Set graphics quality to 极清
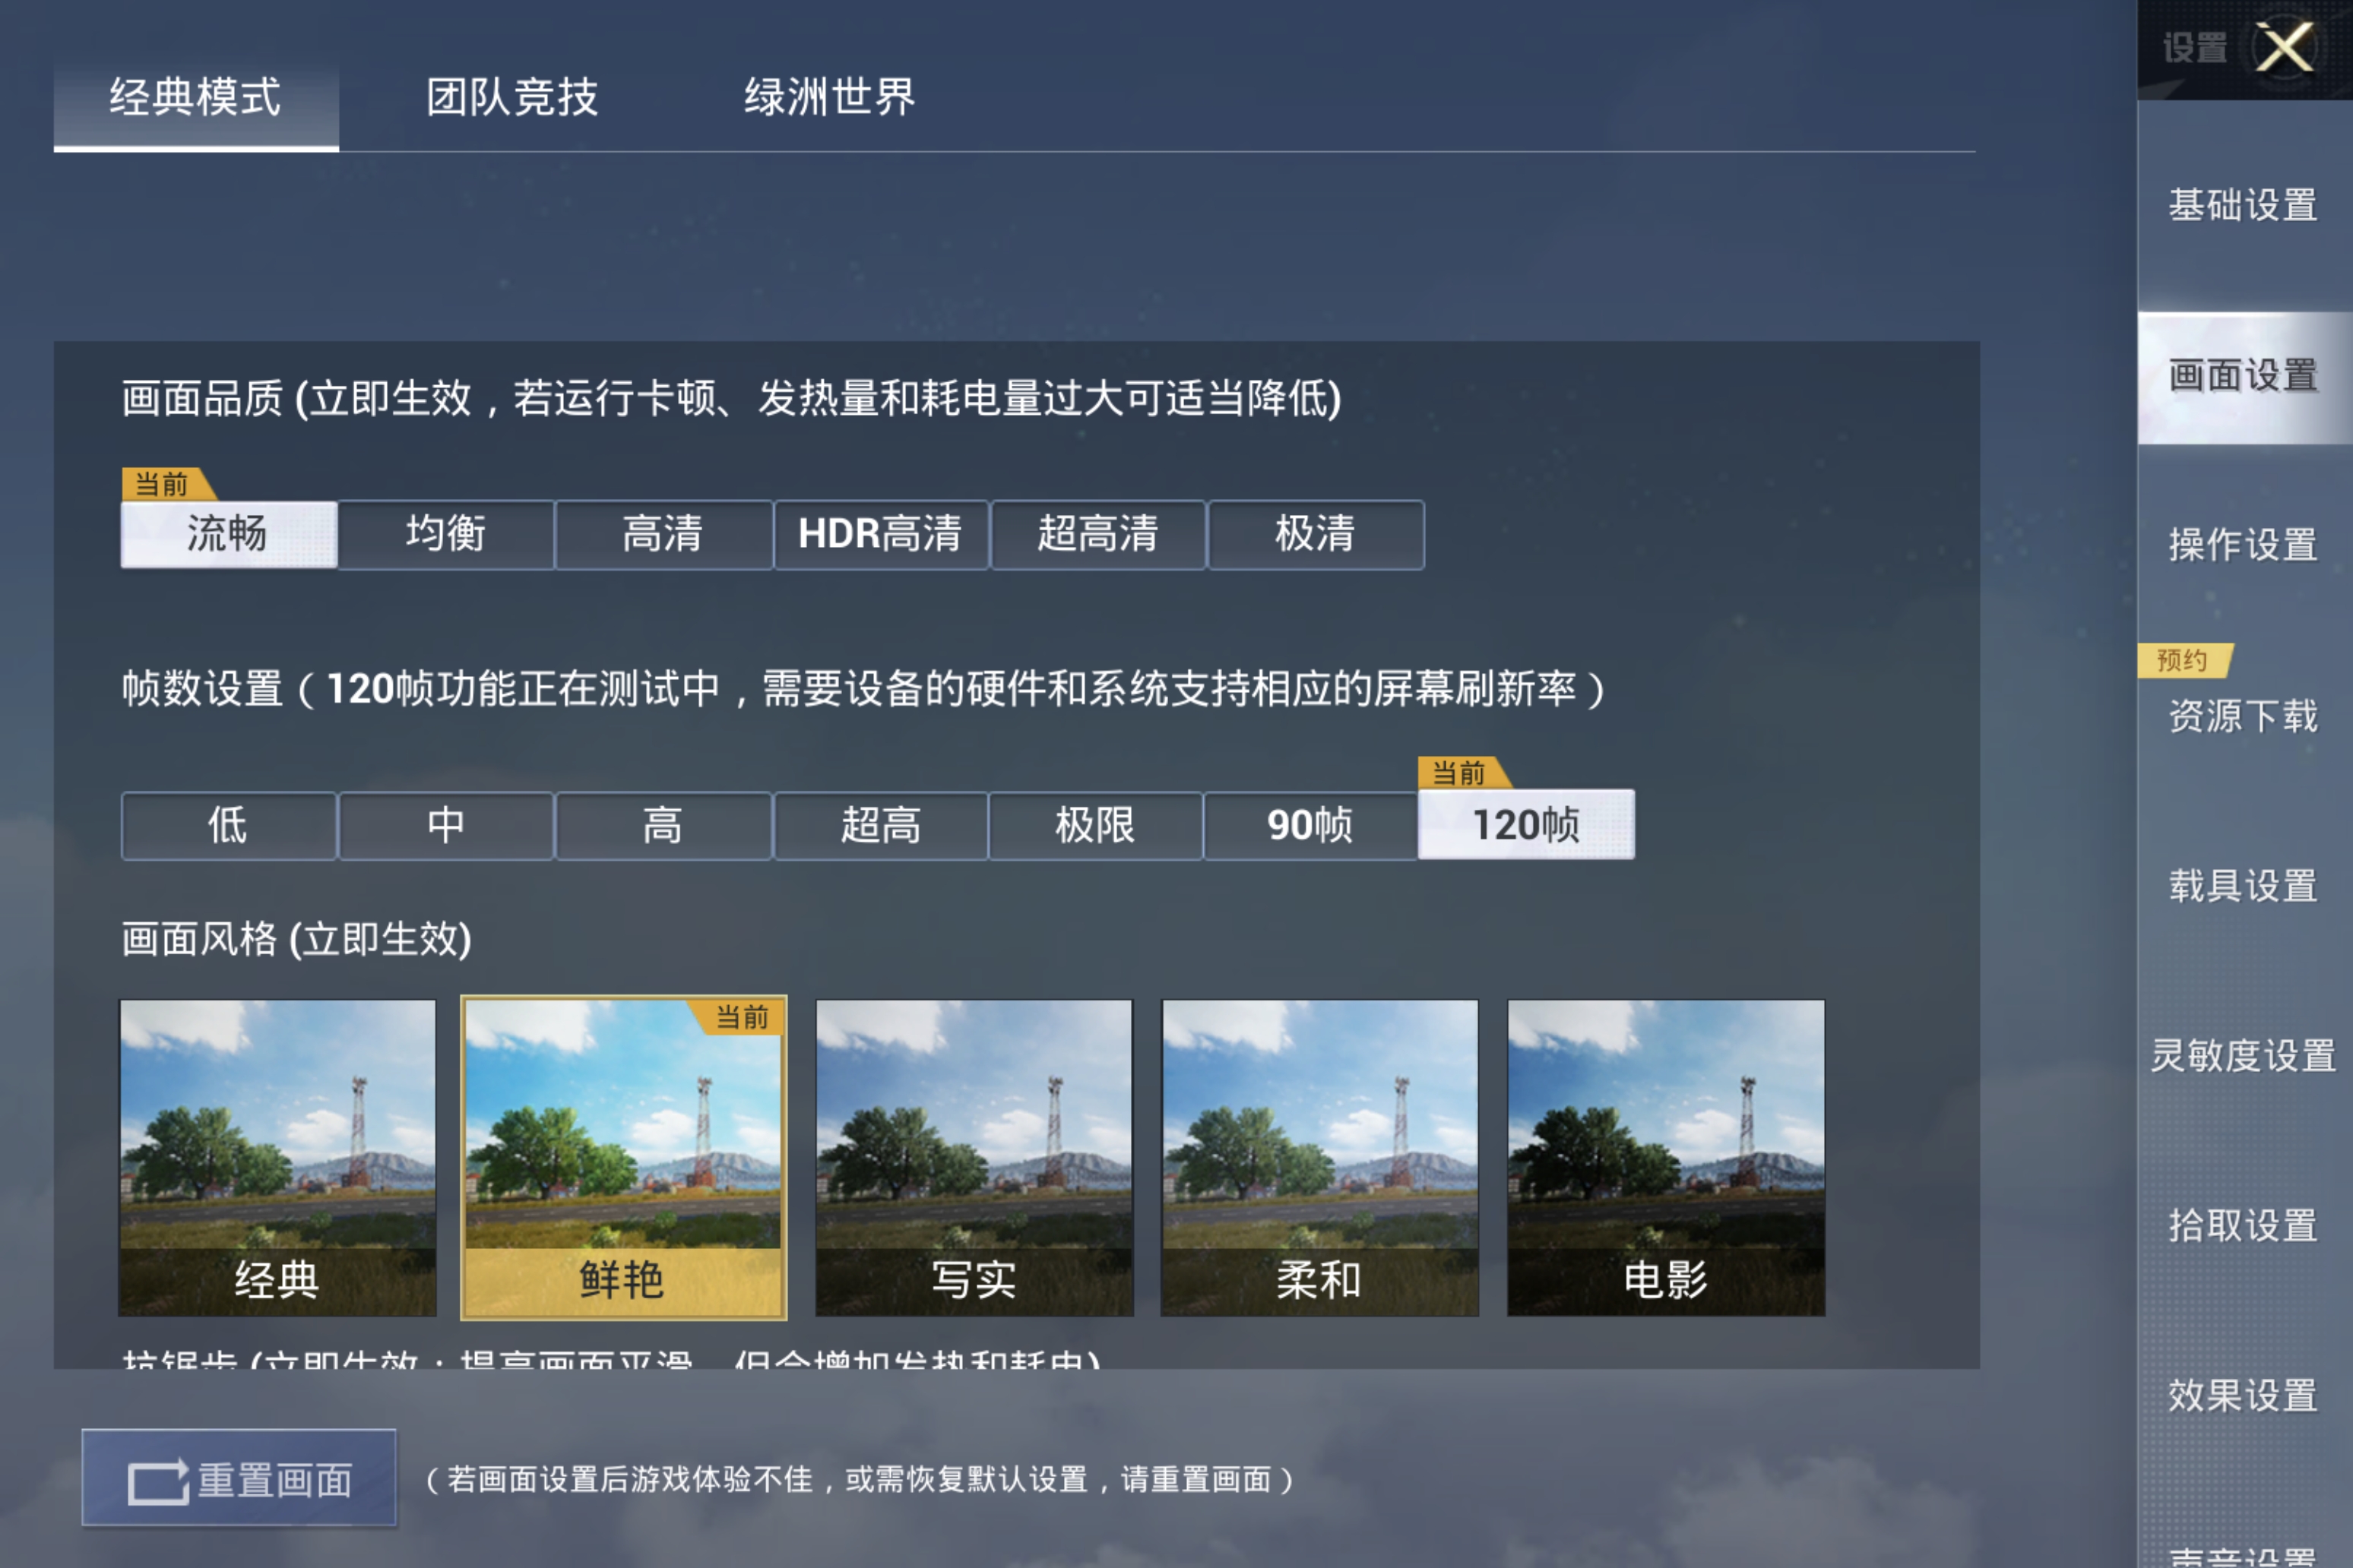Viewport: 2353px width, 1568px height. [x=1316, y=534]
